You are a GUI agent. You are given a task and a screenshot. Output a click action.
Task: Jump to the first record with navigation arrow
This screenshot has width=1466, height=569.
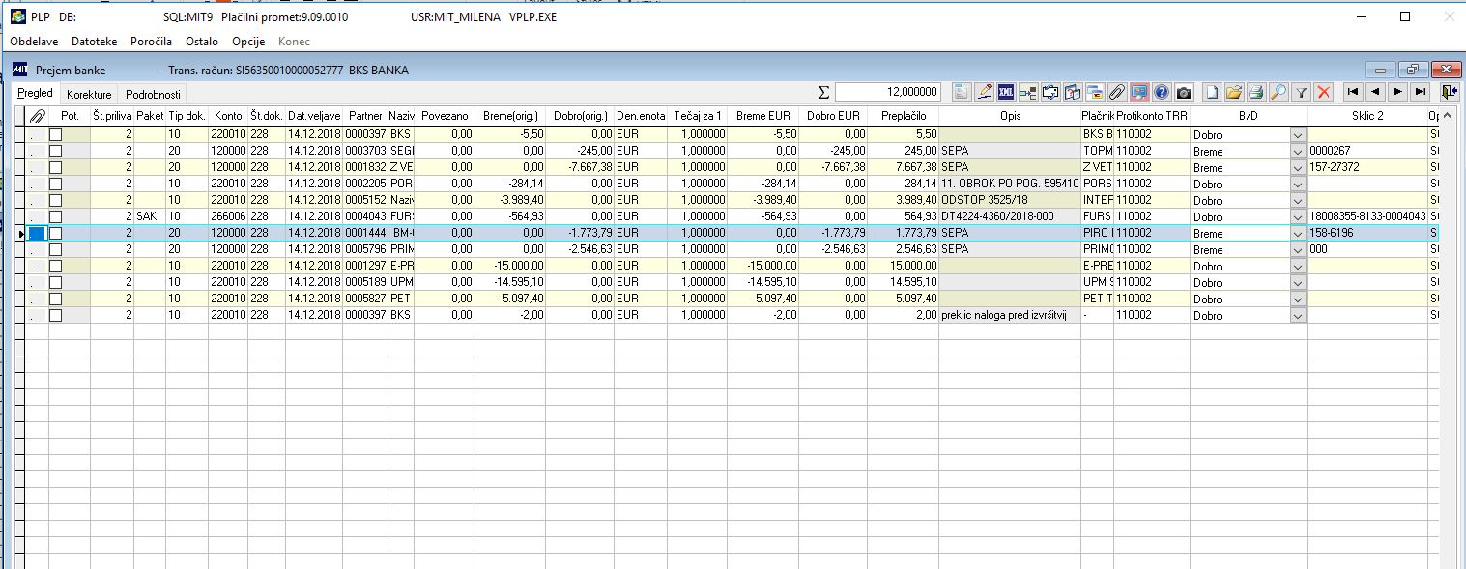pos(1353,92)
